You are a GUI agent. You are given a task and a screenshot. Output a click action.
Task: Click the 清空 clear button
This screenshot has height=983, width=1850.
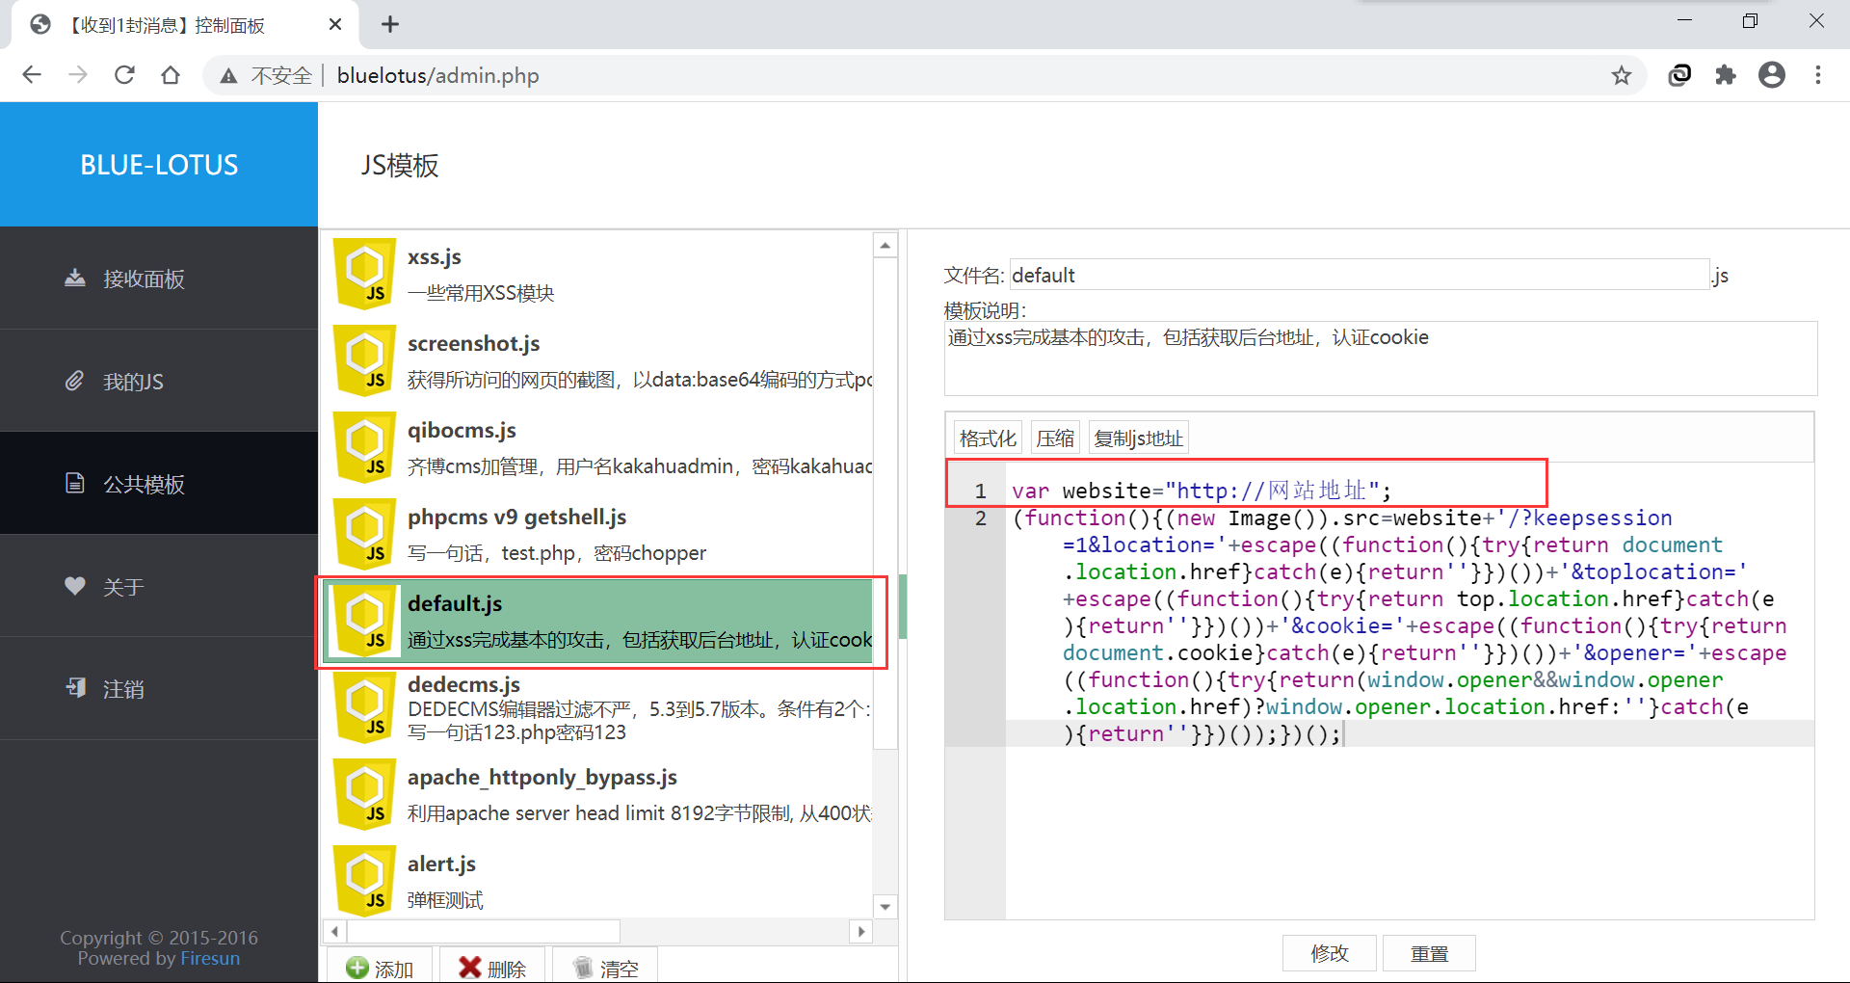tap(605, 968)
